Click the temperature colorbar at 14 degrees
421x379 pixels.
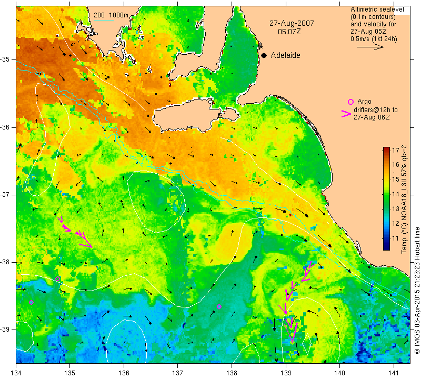pos(386,194)
